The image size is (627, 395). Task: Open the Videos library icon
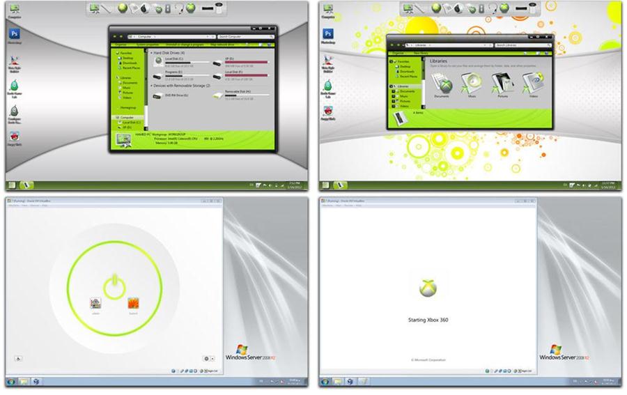533,82
